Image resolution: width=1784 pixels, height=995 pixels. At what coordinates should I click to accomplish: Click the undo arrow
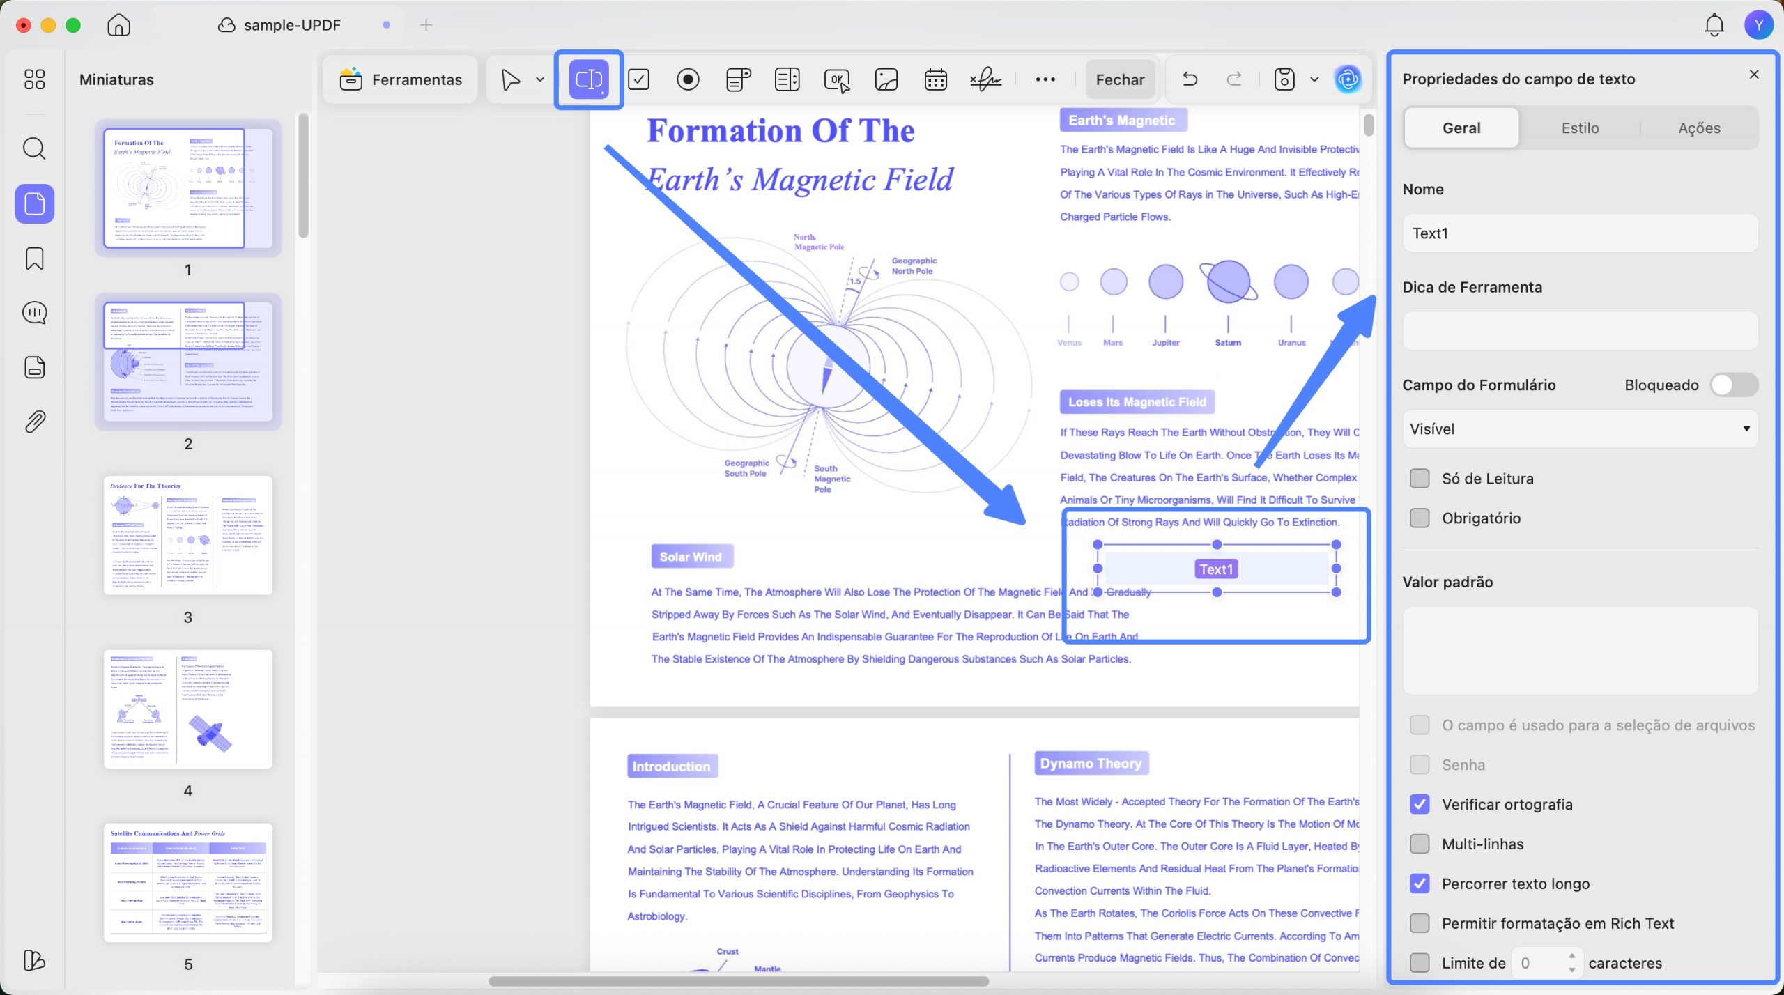point(1190,79)
